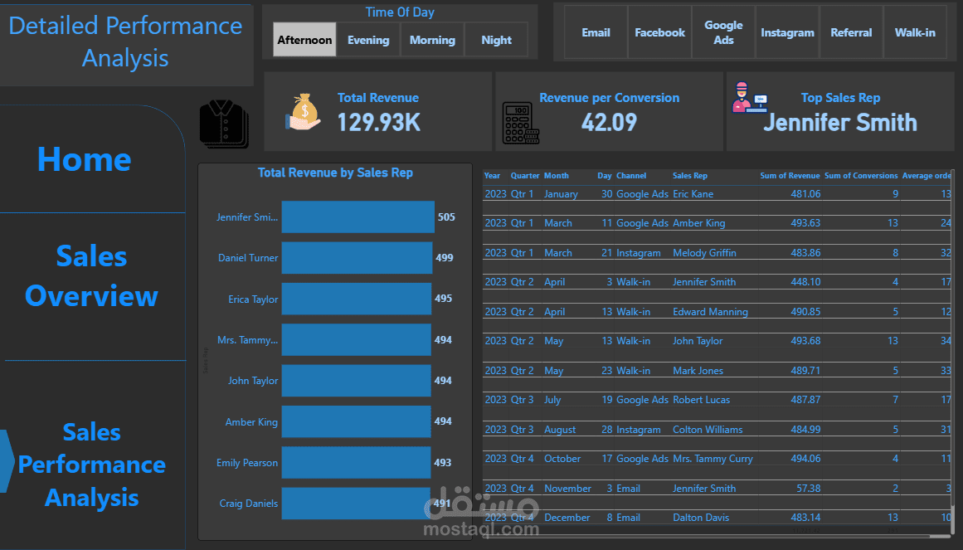Sort table by Channel column header

(631, 176)
